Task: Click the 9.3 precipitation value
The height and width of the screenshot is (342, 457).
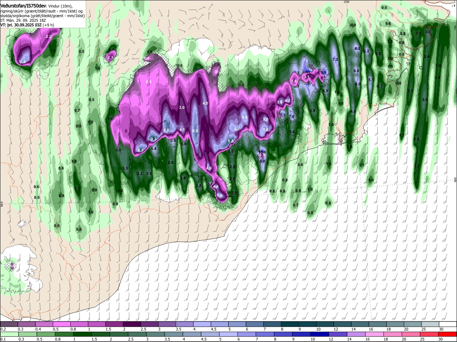Action: click(x=154, y=139)
